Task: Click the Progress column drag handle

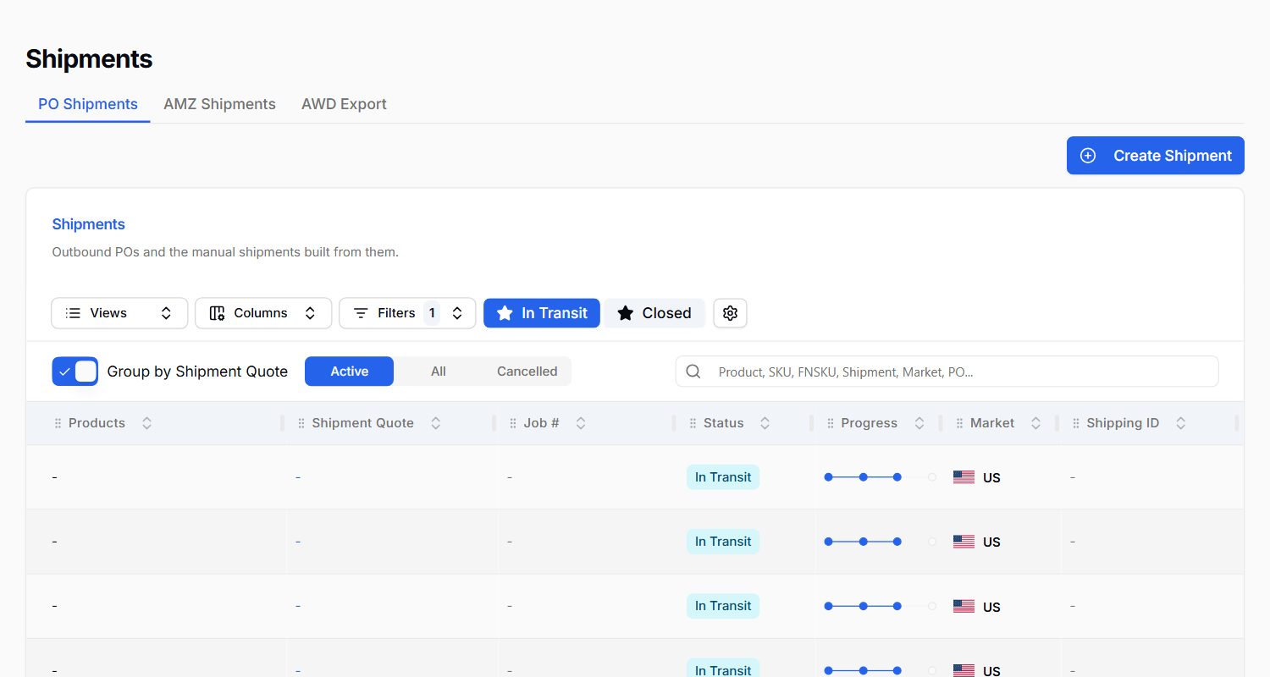Action: (x=831, y=423)
